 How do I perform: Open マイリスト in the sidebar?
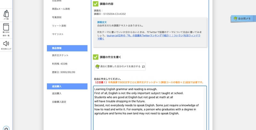pos(58,34)
